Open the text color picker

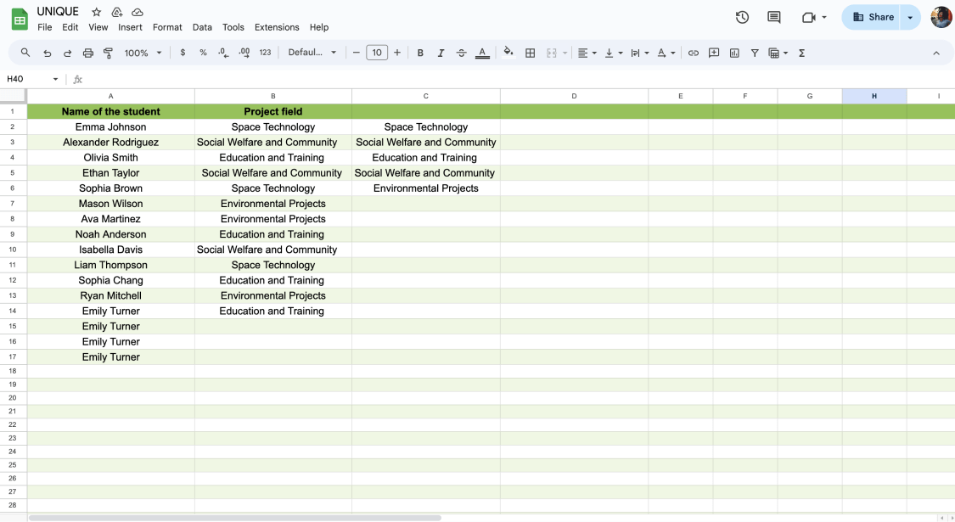click(x=482, y=53)
